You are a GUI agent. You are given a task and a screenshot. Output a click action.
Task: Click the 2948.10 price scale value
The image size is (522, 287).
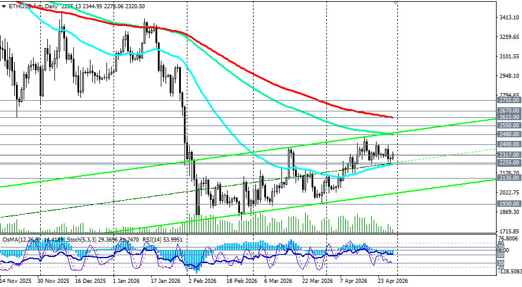[x=510, y=76]
